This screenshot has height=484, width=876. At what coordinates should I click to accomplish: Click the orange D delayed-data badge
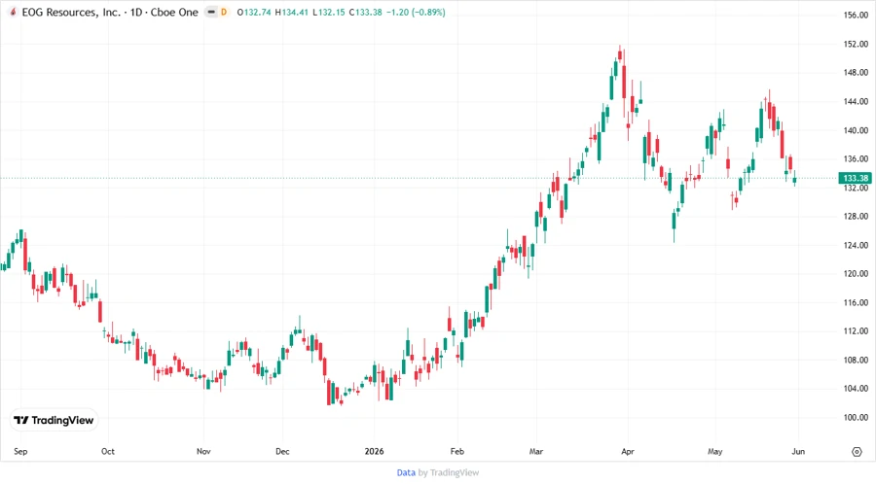coord(224,12)
